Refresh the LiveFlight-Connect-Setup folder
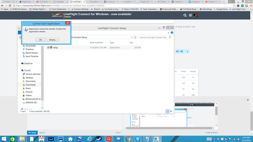This screenshot has width=253, height=142. click(135, 37)
